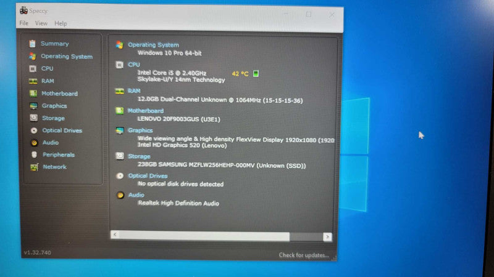Open the Optical Drives heading link
Viewport: 494px width, 277px height.
[148, 175]
